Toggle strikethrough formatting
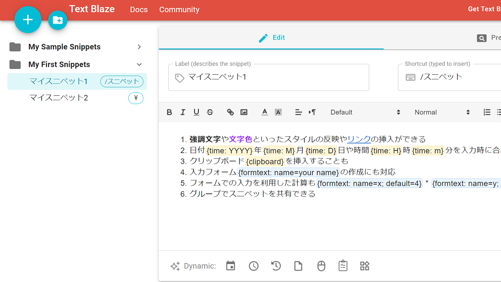This screenshot has width=501, height=282. click(x=210, y=112)
